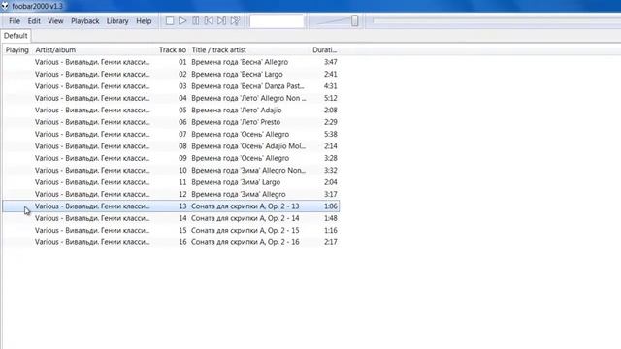
Task: Select track 02 'Весна' Largo
Action: click(x=171, y=74)
